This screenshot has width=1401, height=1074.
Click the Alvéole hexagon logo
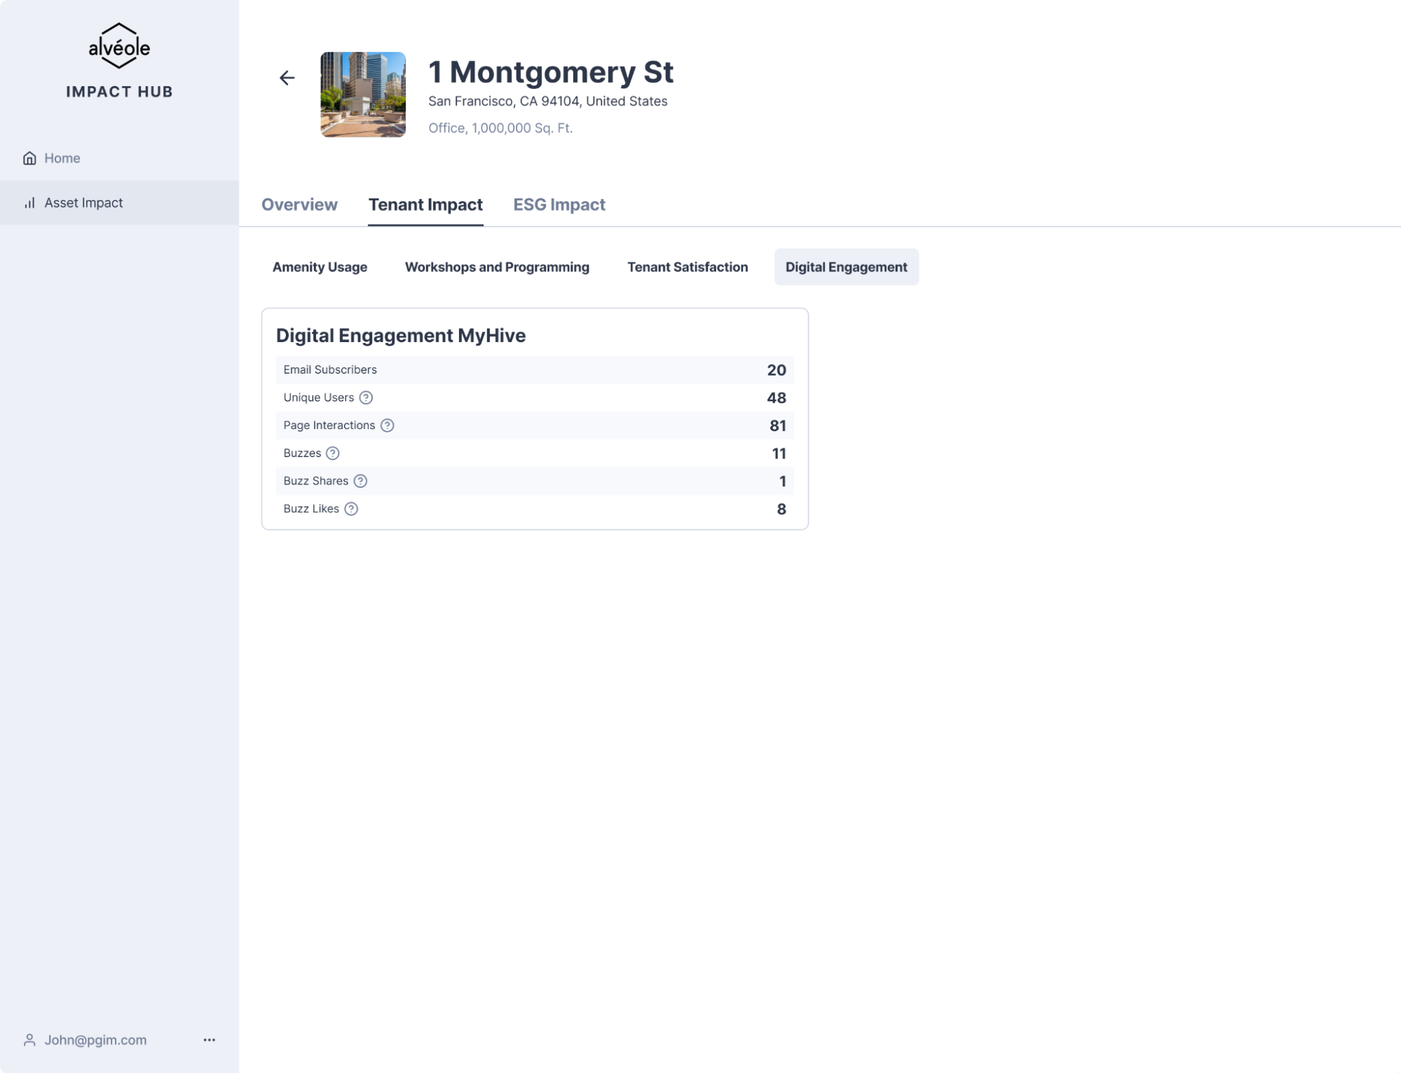coord(119,46)
